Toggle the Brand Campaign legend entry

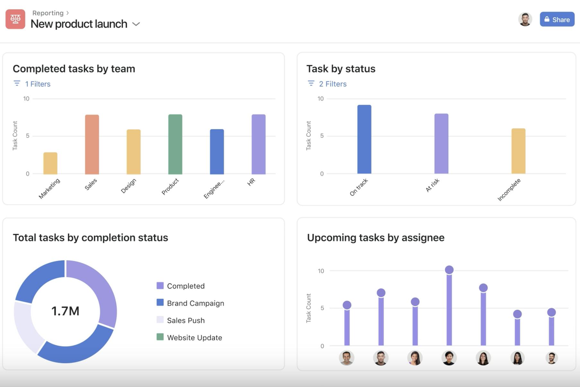[x=195, y=303]
